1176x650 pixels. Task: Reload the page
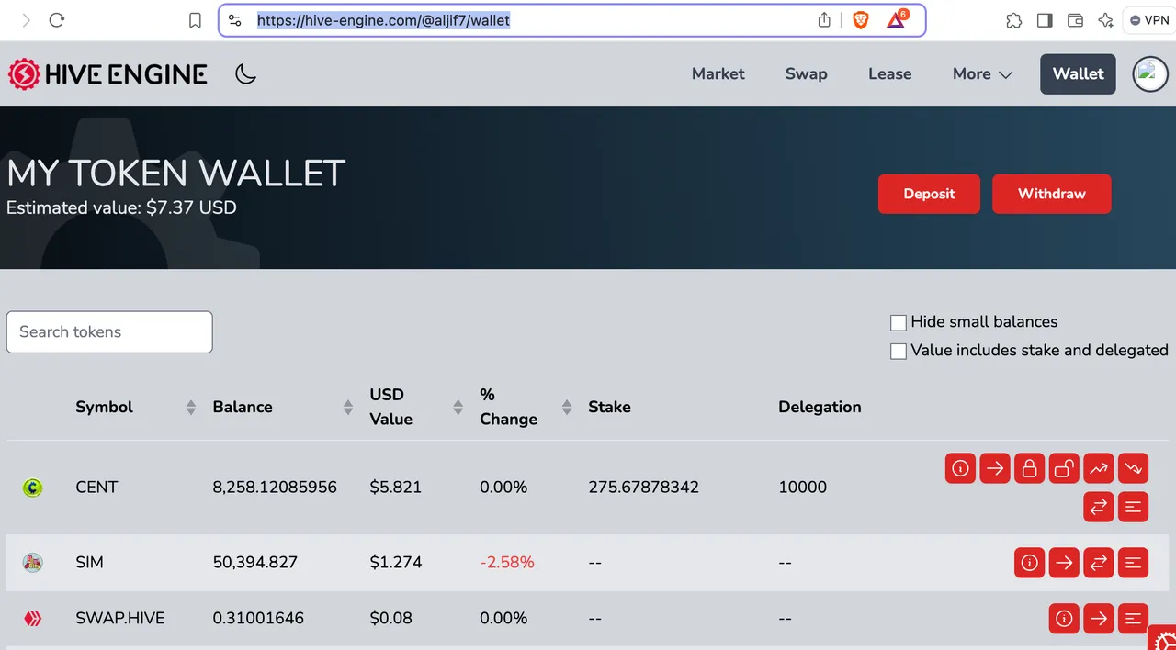[x=57, y=20]
